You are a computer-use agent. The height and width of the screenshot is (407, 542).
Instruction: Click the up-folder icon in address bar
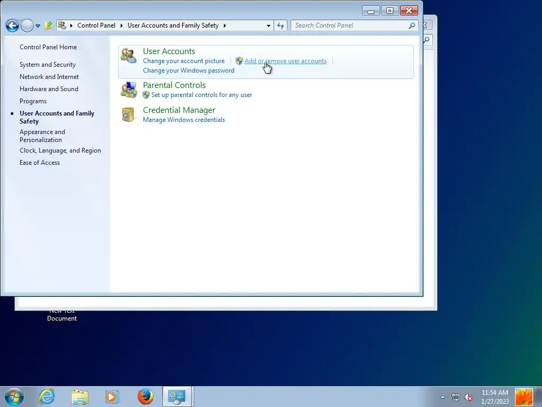pyautogui.click(x=48, y=25)
